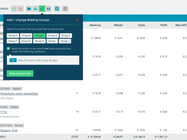Deselect the highlighted Group C
The width and height of the screenshot is (187, 140).
pyautogui.click(x=39, y=35)
